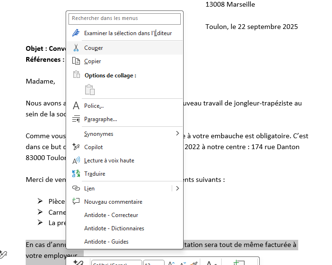Click the Paragraphe icon in the context menu
Screen dimensions: 332x265
click(76, 119)
